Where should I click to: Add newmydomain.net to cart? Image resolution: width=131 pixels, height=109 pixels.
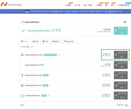[x=121, y=85]
